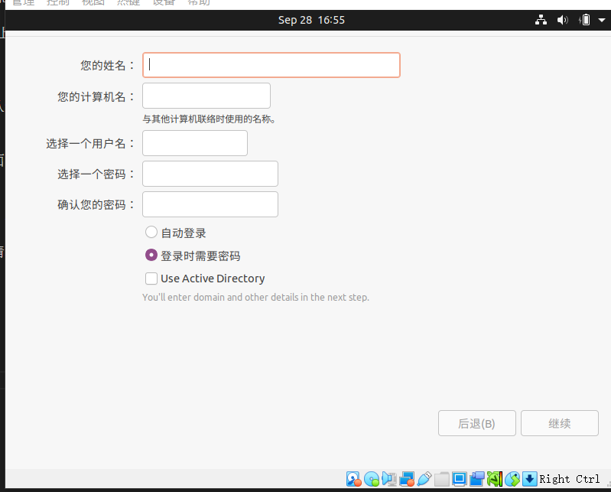Click the 您的计算机名 label
611x492 pixels.
tap(96, 96)
